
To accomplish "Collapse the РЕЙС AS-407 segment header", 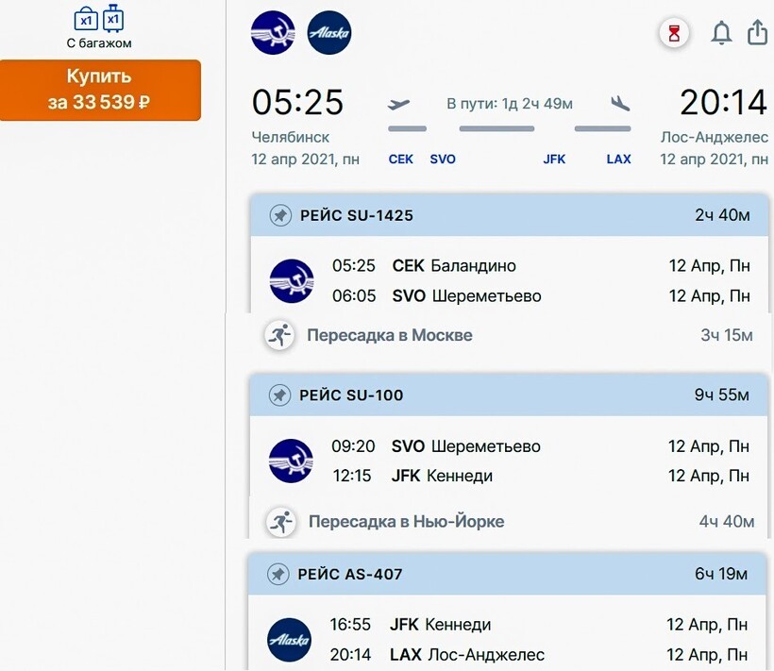I will coord(510,574).
